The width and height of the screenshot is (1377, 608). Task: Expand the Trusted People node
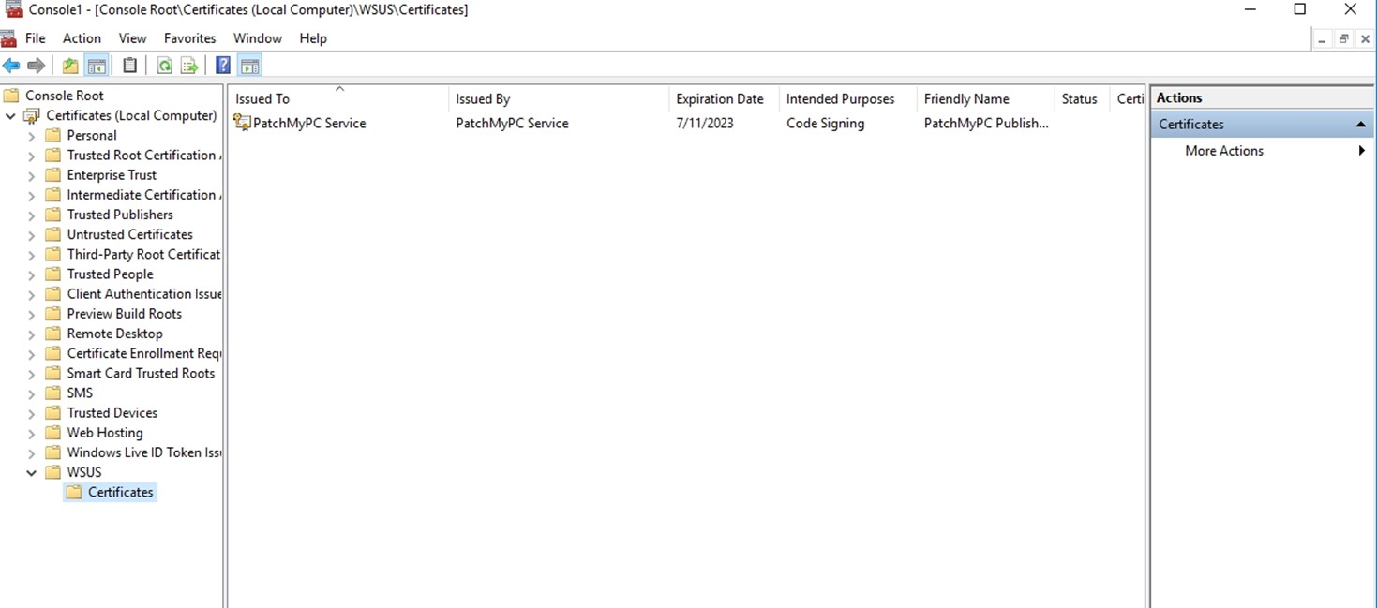[31, 274]
